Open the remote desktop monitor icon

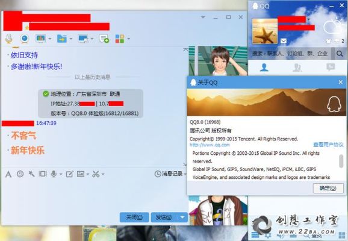pyautogui.click(x=83, y=39)
